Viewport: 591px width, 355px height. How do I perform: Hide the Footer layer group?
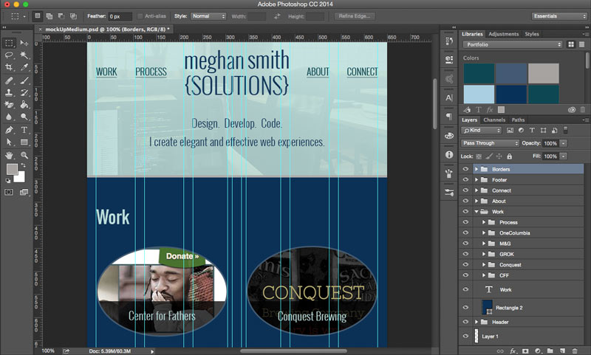[465, 179]
